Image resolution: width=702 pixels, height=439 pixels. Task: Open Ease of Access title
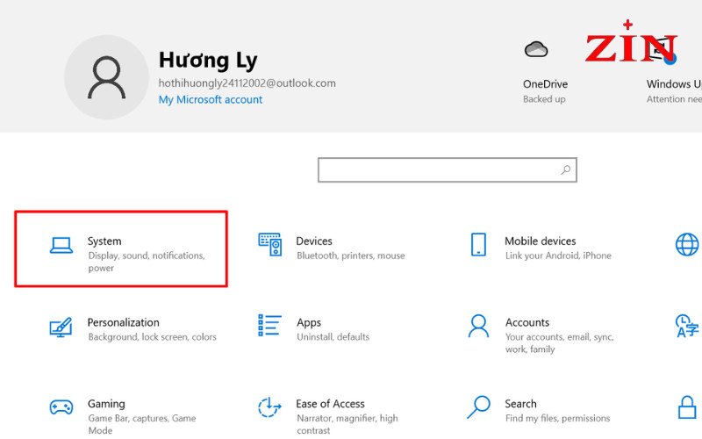click(x=331, y=404)
